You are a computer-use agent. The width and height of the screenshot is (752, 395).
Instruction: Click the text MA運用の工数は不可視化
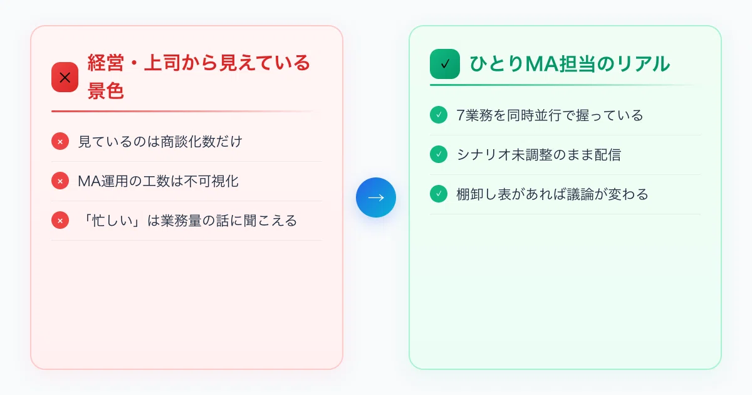159,181
